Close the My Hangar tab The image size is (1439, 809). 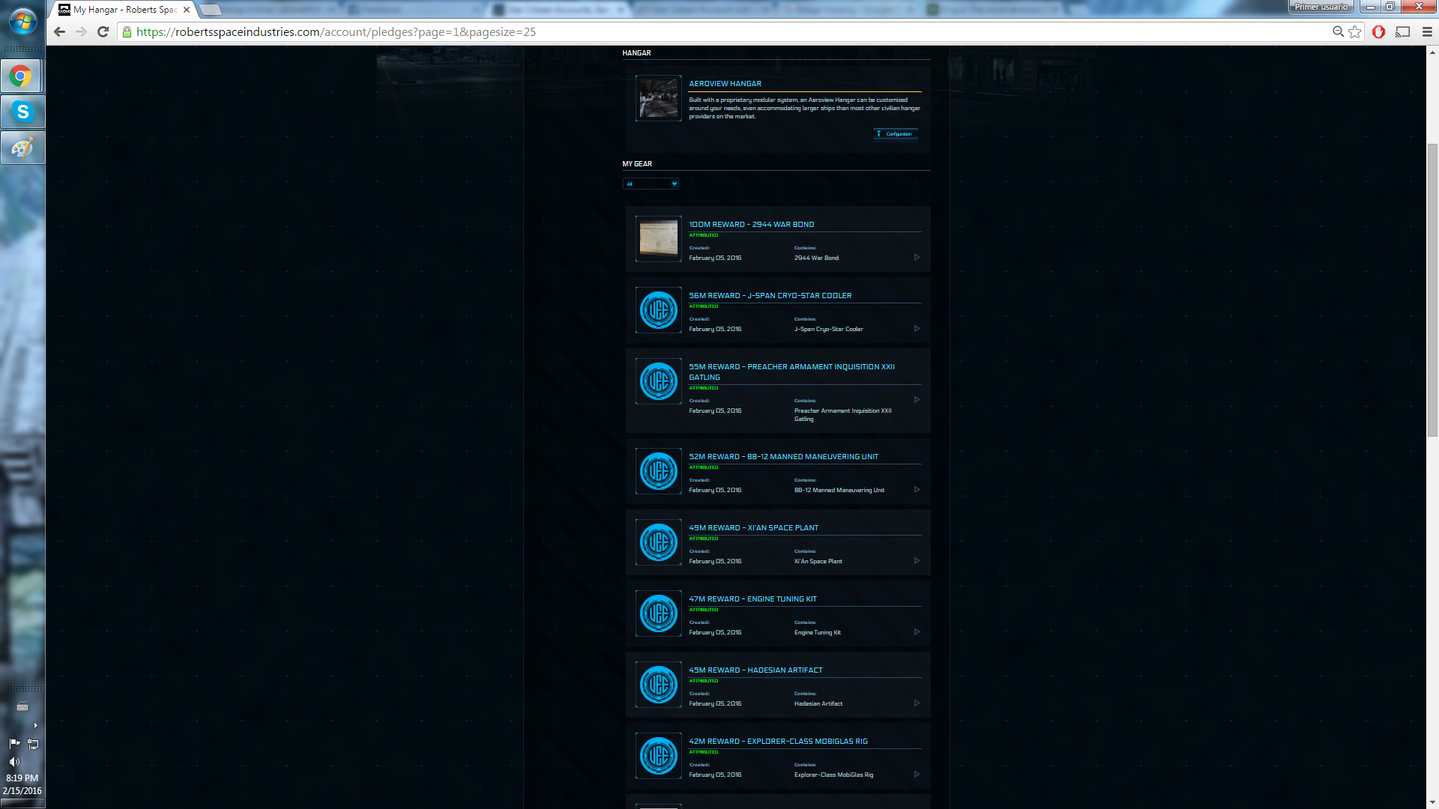click(187, 10)
